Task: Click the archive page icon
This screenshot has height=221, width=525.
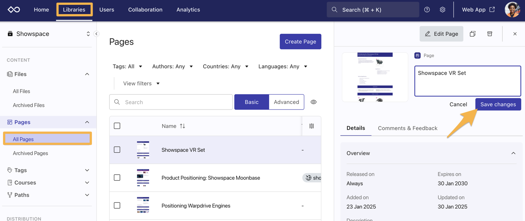Action: tap(490, 34)
